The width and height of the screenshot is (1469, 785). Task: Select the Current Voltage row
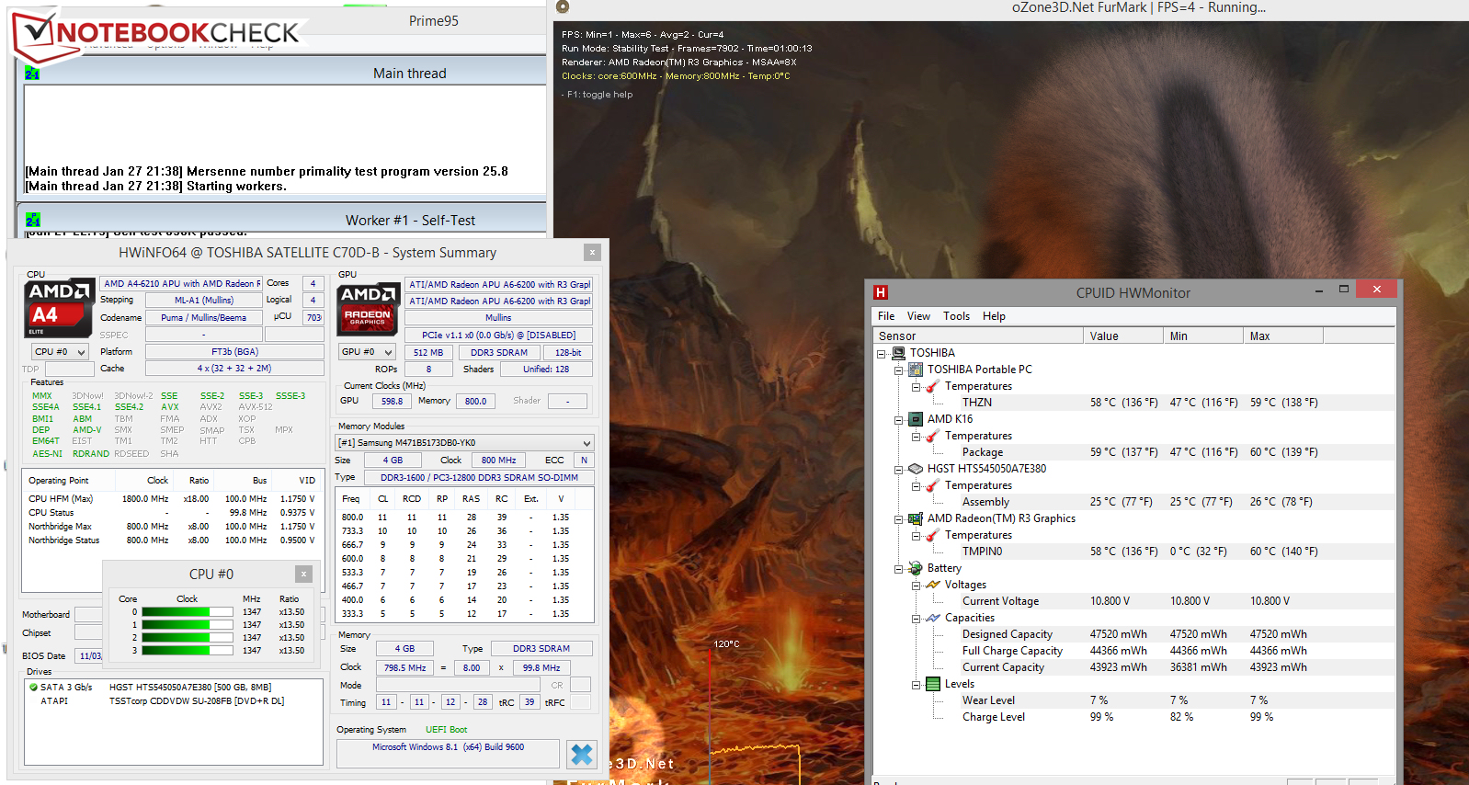(1133, 601)
